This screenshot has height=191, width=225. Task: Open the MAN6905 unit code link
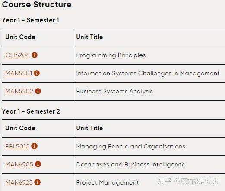(19, 164)
